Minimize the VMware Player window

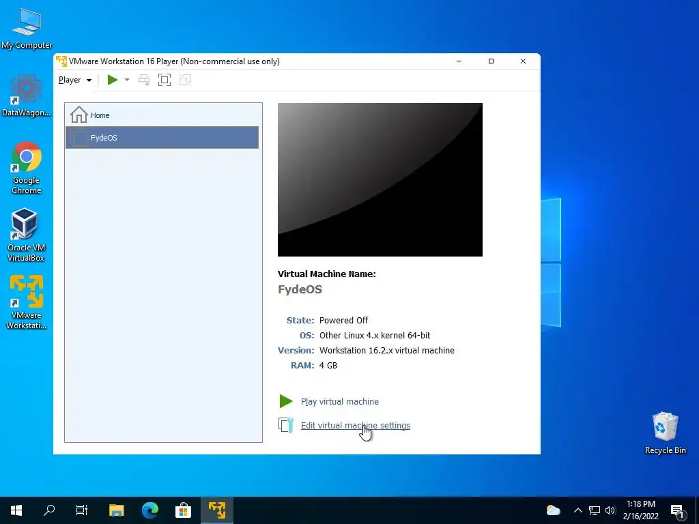[x=459, y=61]
